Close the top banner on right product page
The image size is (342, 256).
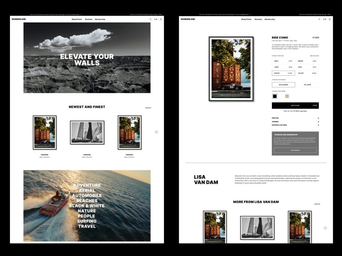(329, 14)
